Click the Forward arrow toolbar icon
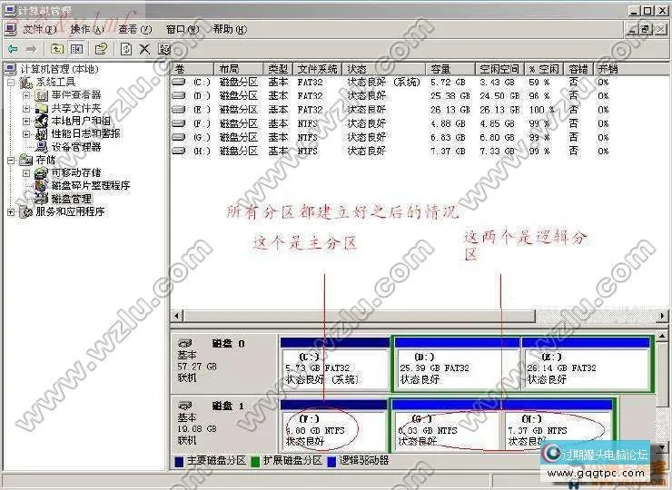 (31, 49)
